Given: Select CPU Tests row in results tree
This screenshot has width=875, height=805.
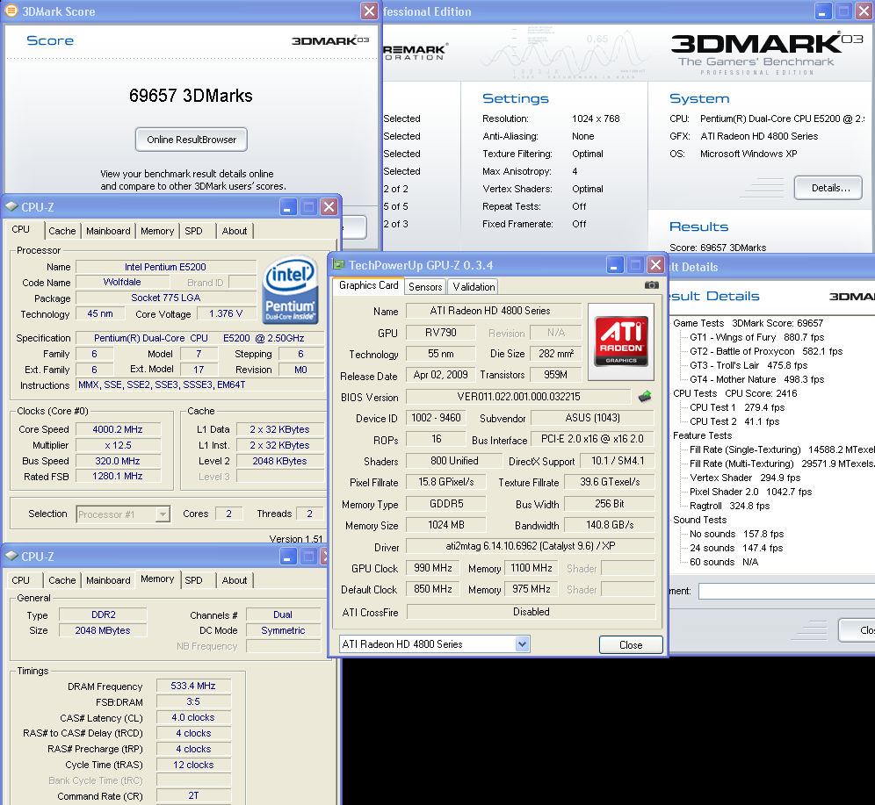Looking at the screenshot, I should (735, 393).
